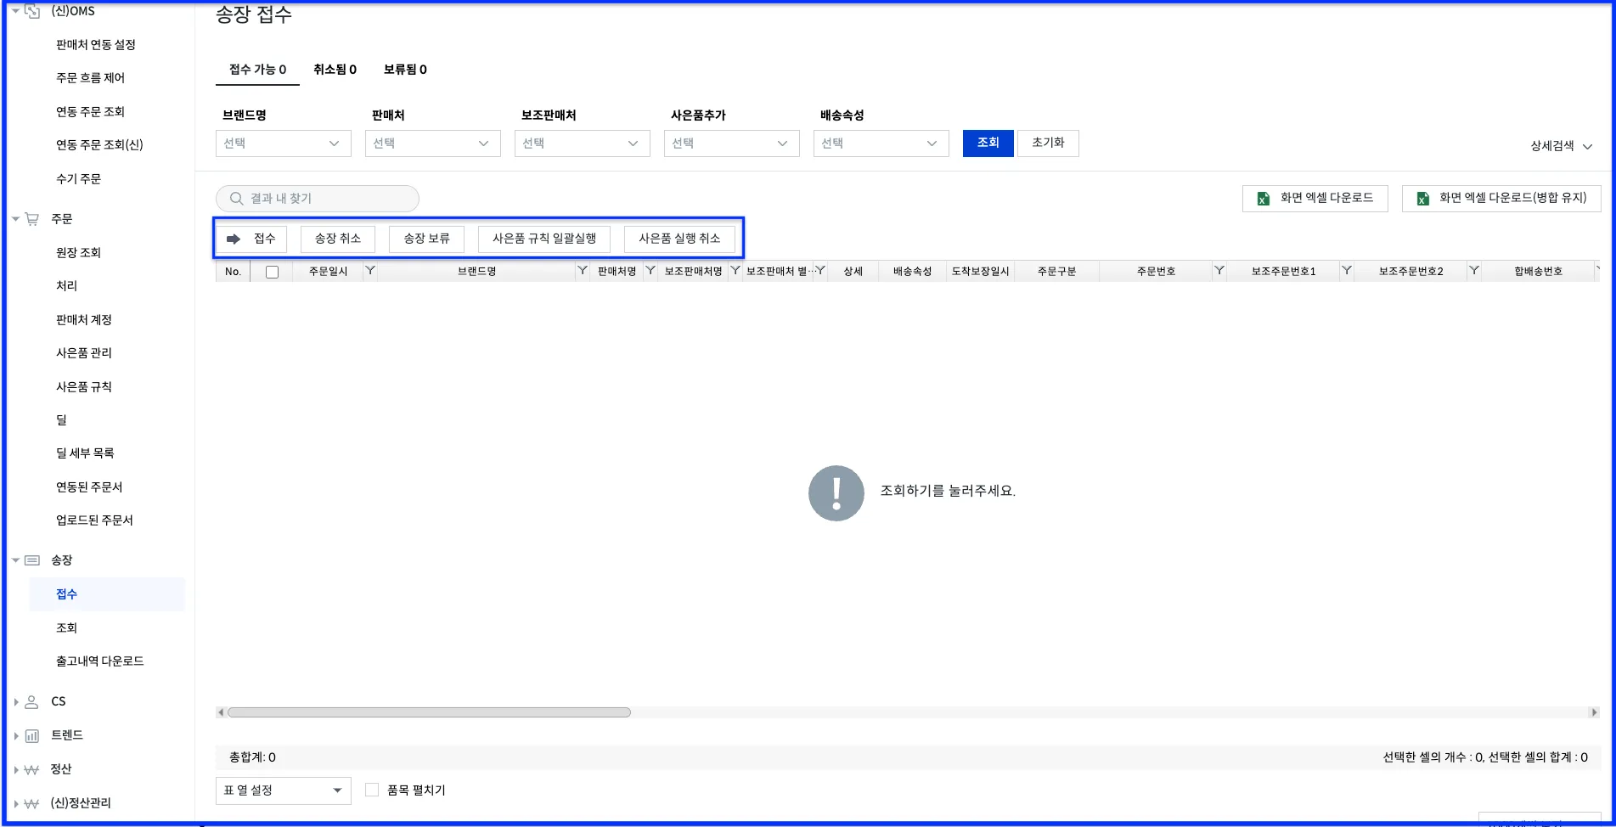Click the Excel icon on 화면 엑셀 다운로드

pos(1264,198)
